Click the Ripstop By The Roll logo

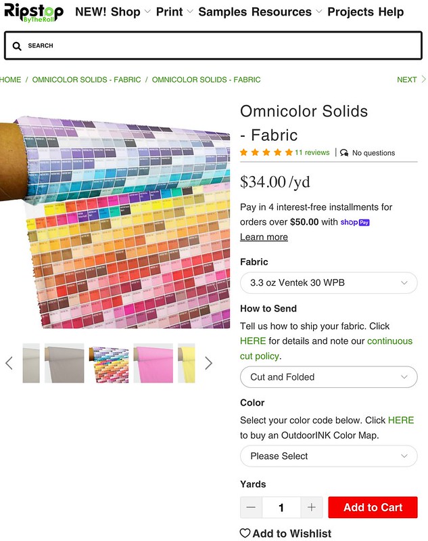[x=33, y=12]
